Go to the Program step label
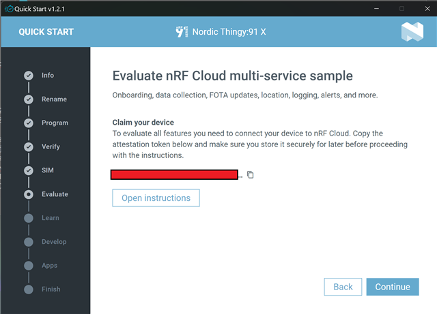This screenshot has height=314, width=437. coord(55,123)
